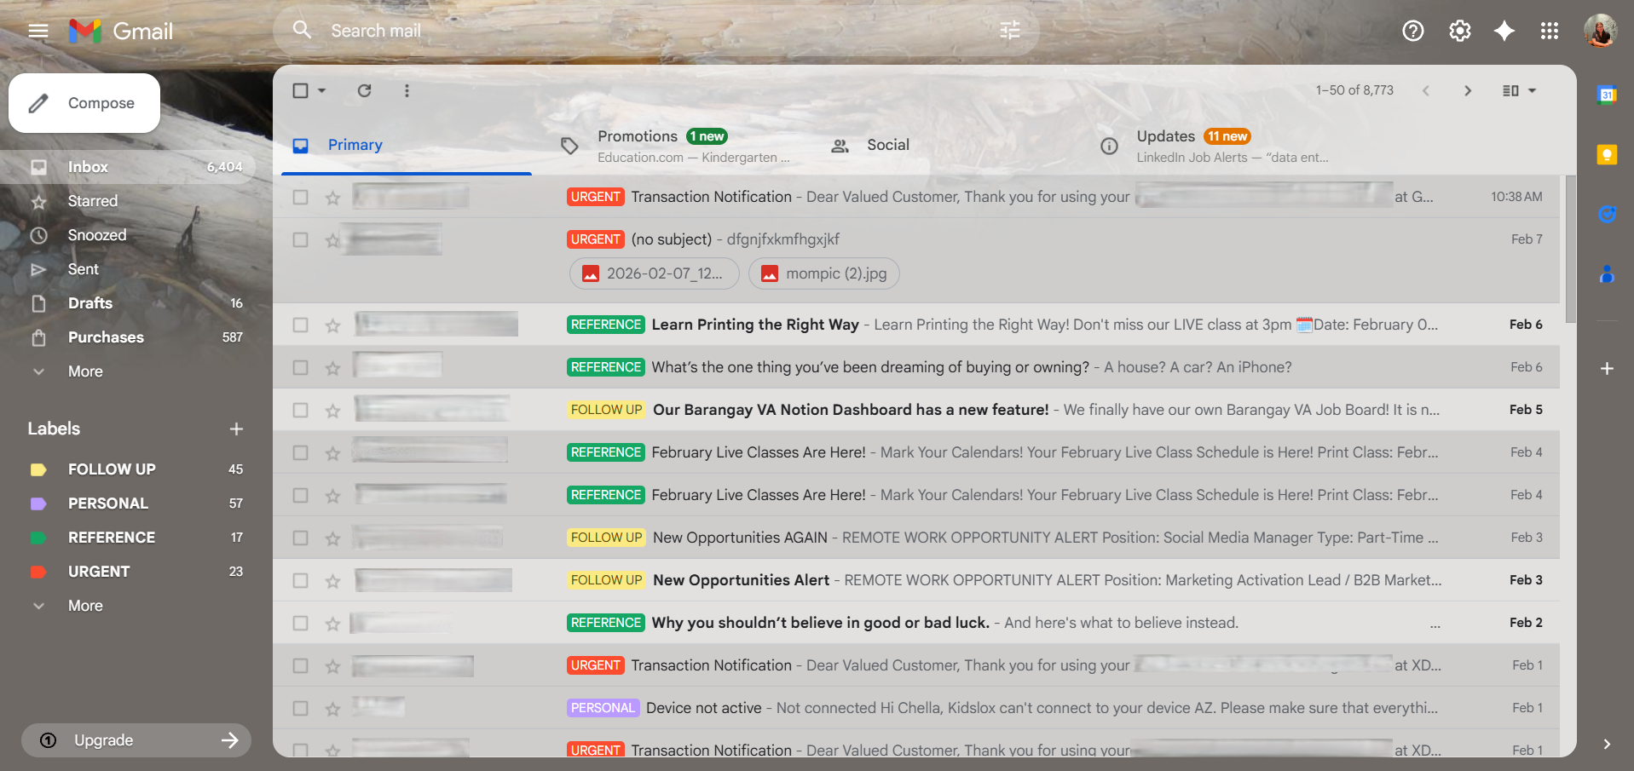The width and height of the screenshot is (1634, 771).
Task: Star the Learn Printing the Right Way email
Action: coord(332,325)
